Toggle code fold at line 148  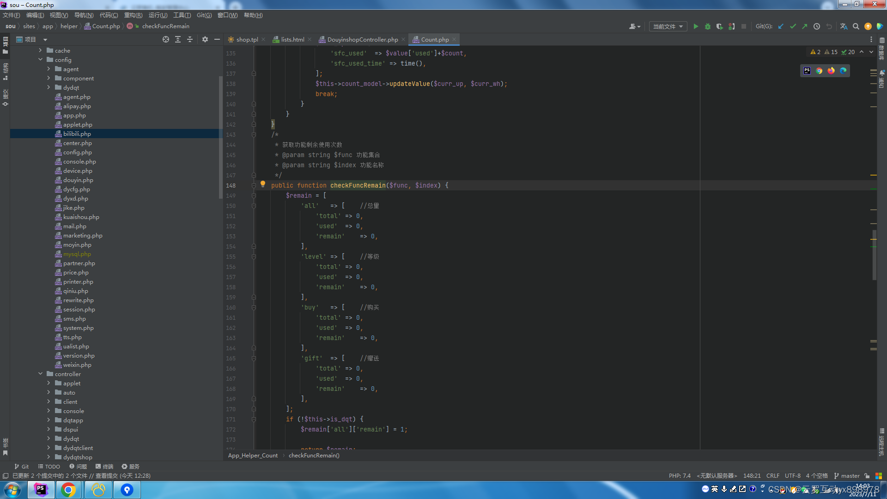[x=254, y=186]
